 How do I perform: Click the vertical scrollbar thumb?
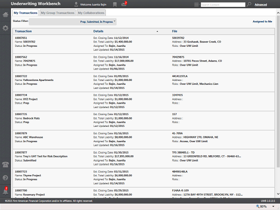pyautogui.click(x=278, y=91)
